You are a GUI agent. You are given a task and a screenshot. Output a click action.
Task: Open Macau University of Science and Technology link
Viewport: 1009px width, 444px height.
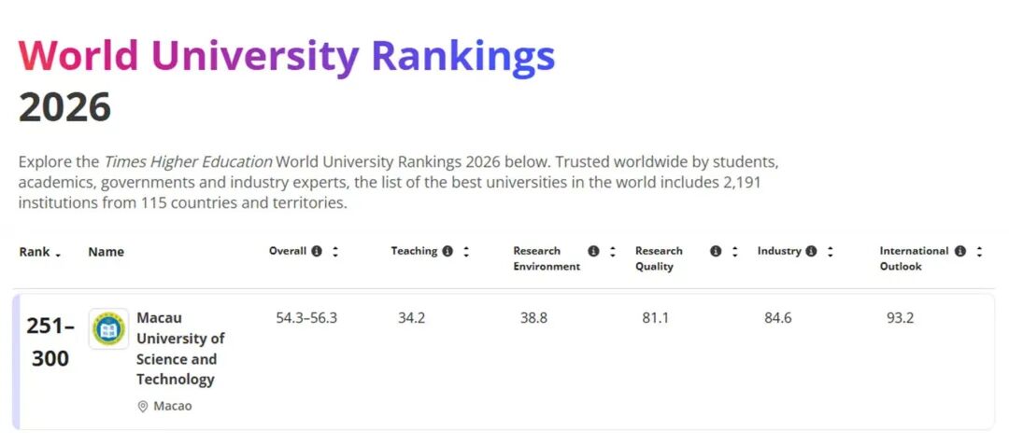(180, 348)
